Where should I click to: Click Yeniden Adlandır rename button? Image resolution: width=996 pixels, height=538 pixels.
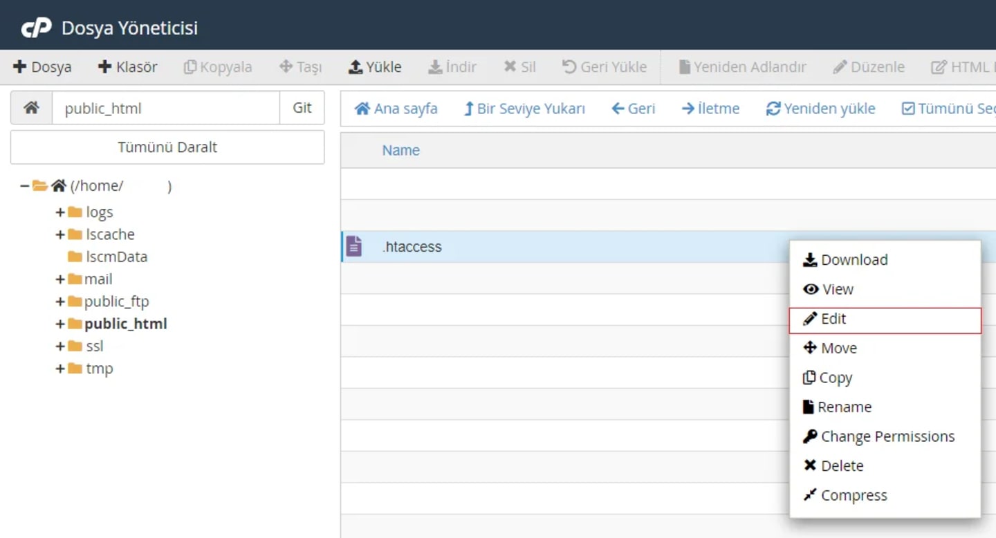(742, 67)
